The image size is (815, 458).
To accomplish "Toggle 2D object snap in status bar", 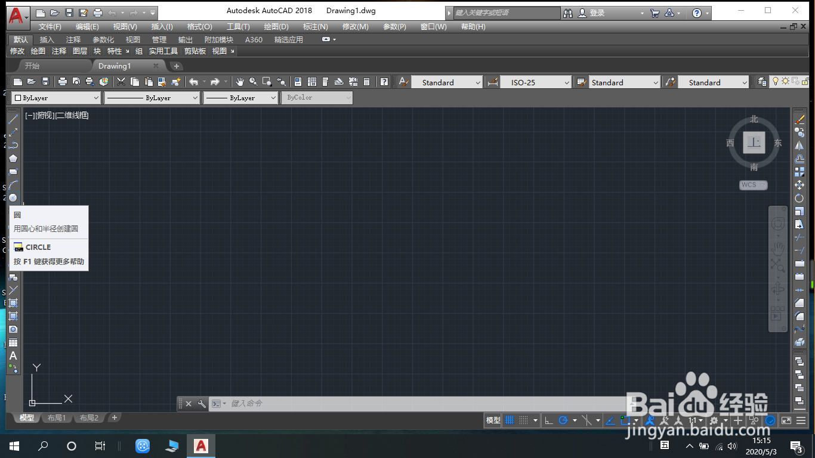I will pyautogui.click(x=625, y=420).
